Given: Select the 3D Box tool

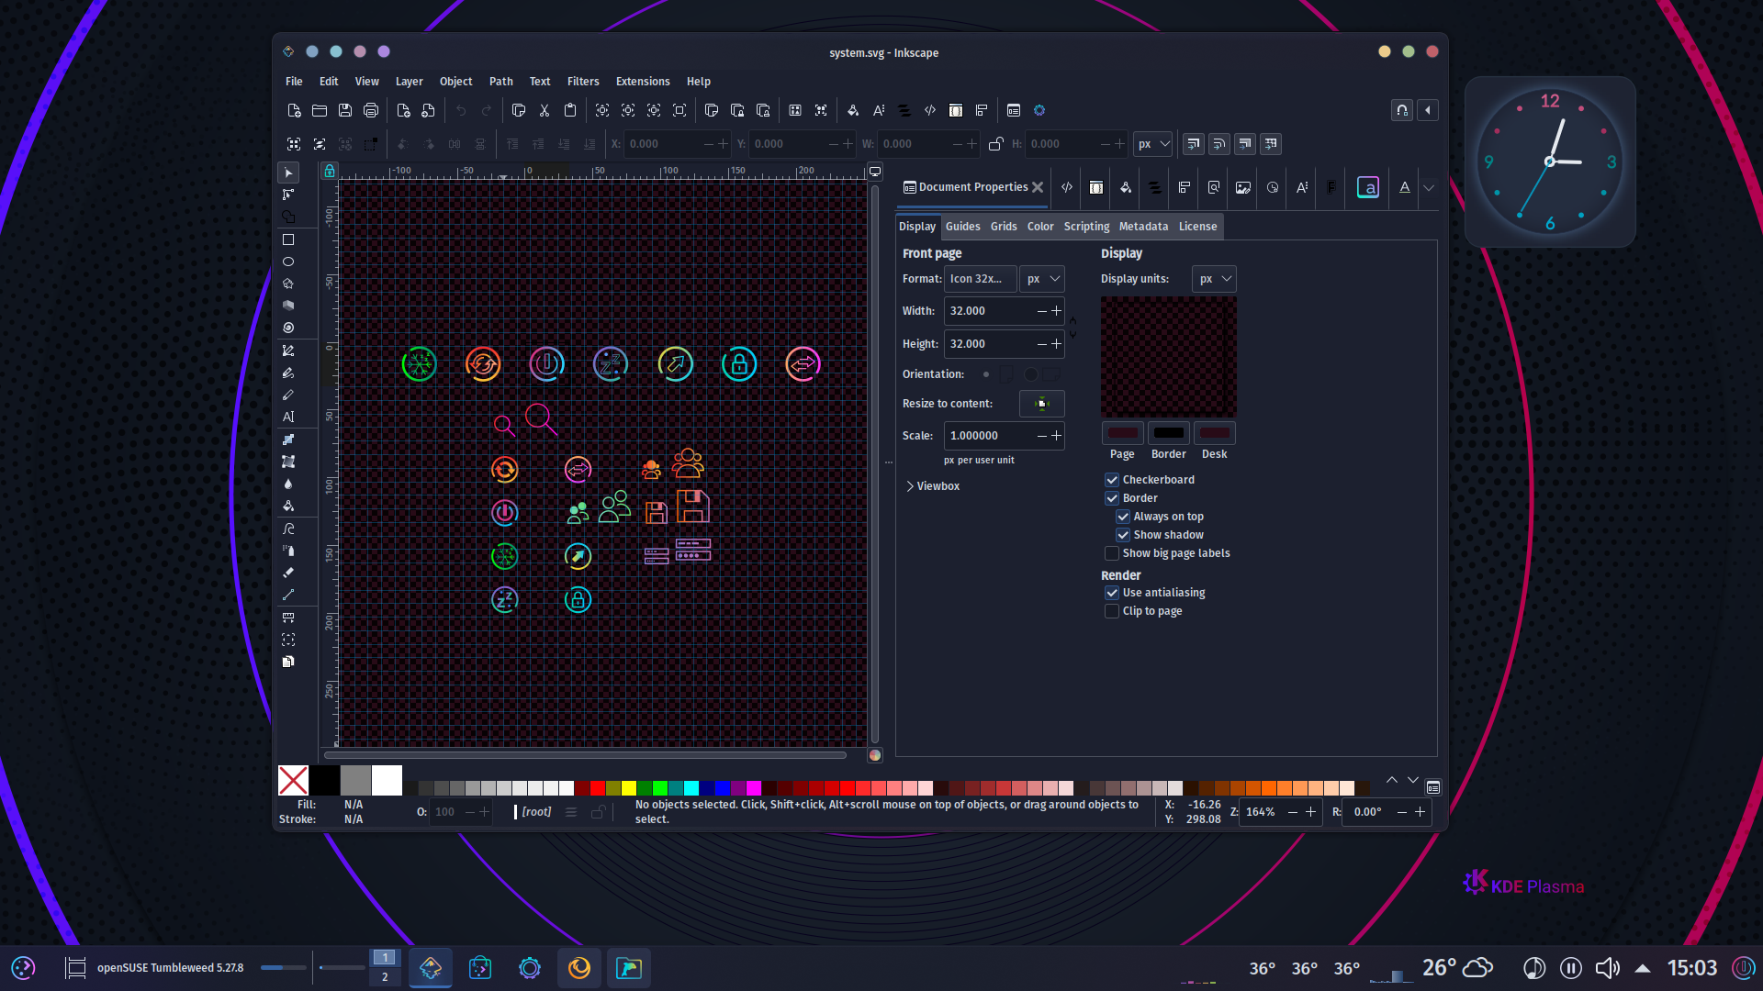Looking at the screenshot, I should tap(288, 306).
